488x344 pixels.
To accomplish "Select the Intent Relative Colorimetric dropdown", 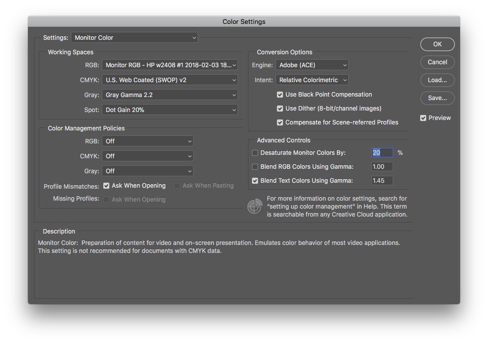I will (312, 80).
